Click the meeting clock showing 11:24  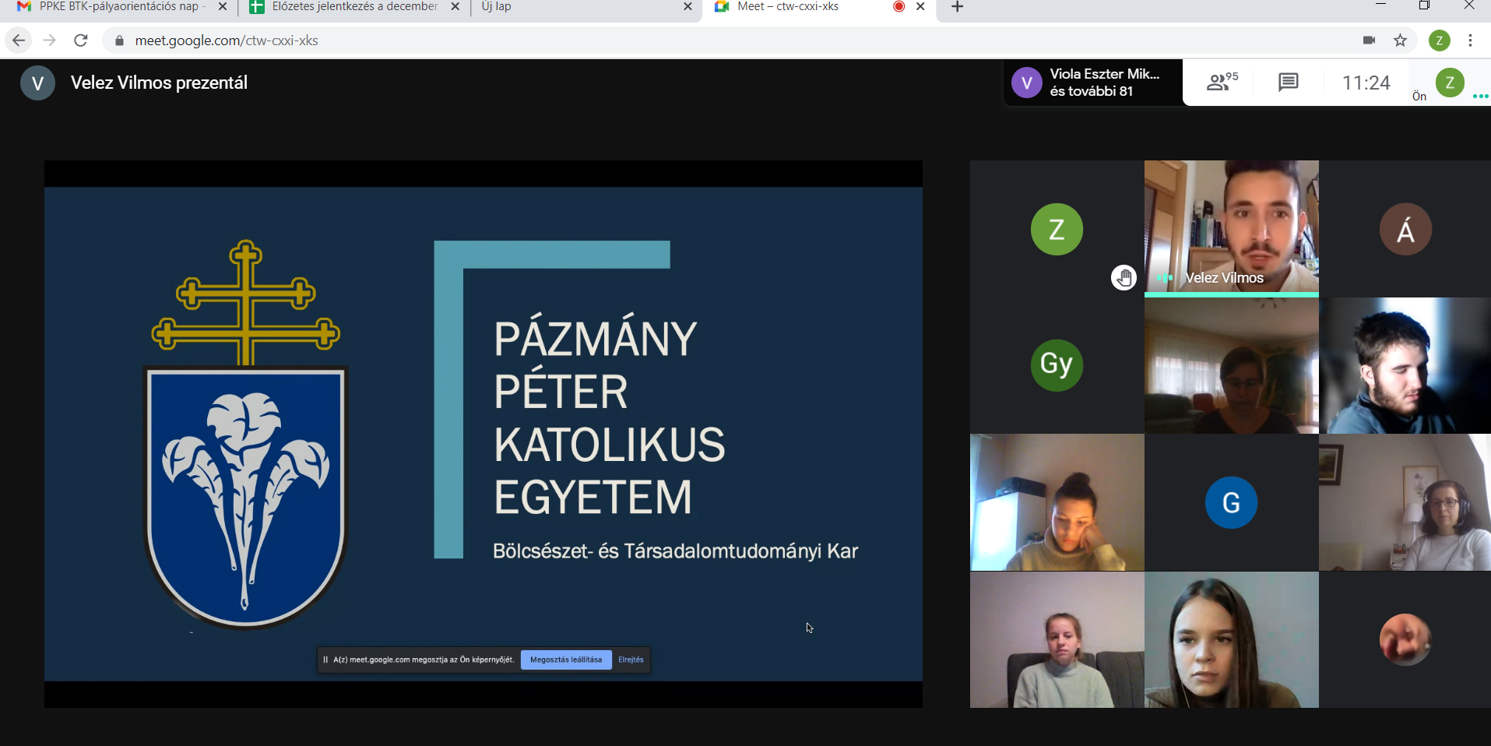(1366, 83)
